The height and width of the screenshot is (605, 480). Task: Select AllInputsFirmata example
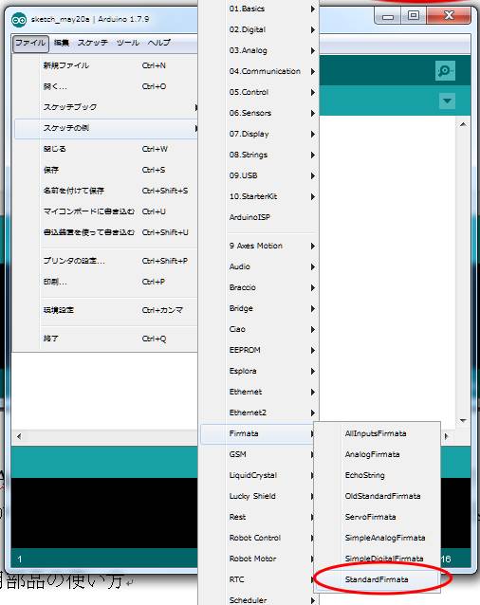(x=377, y=433)
